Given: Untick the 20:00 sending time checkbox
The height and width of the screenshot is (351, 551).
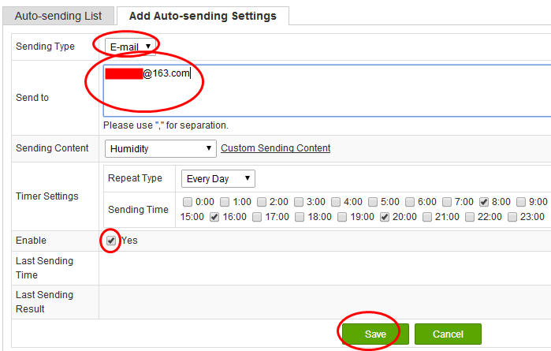Looking at the screenshot, I should coord(385,217).
